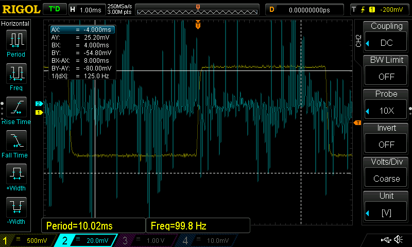Click the Freq=99.8 Hz measurement result

click(198, 225)
